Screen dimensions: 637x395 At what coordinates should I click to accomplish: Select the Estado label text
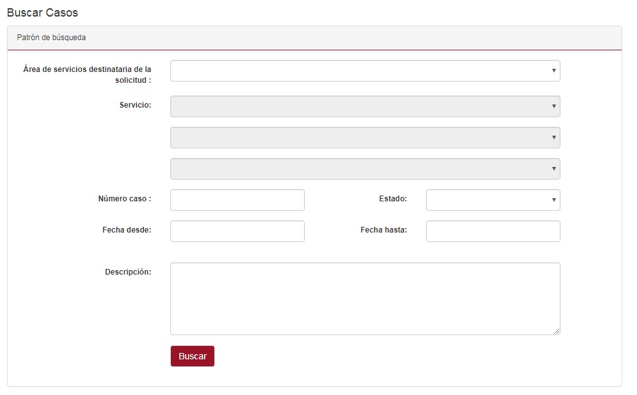pos(393,199)
